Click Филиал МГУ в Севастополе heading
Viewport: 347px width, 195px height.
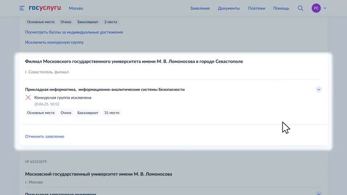(x=134, y=61)
